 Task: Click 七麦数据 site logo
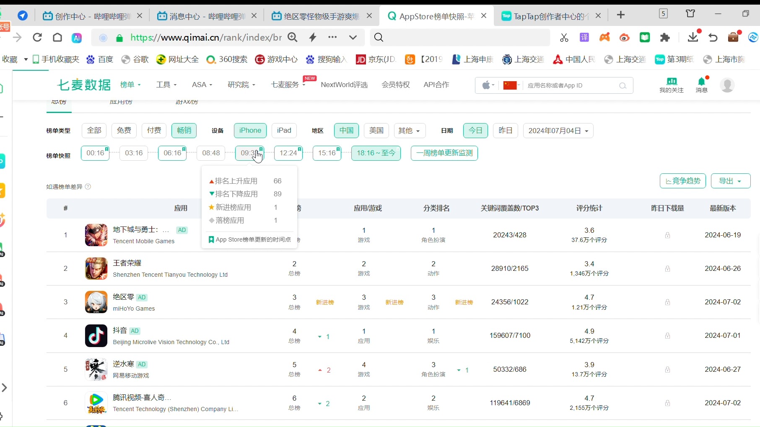(84, 85)
